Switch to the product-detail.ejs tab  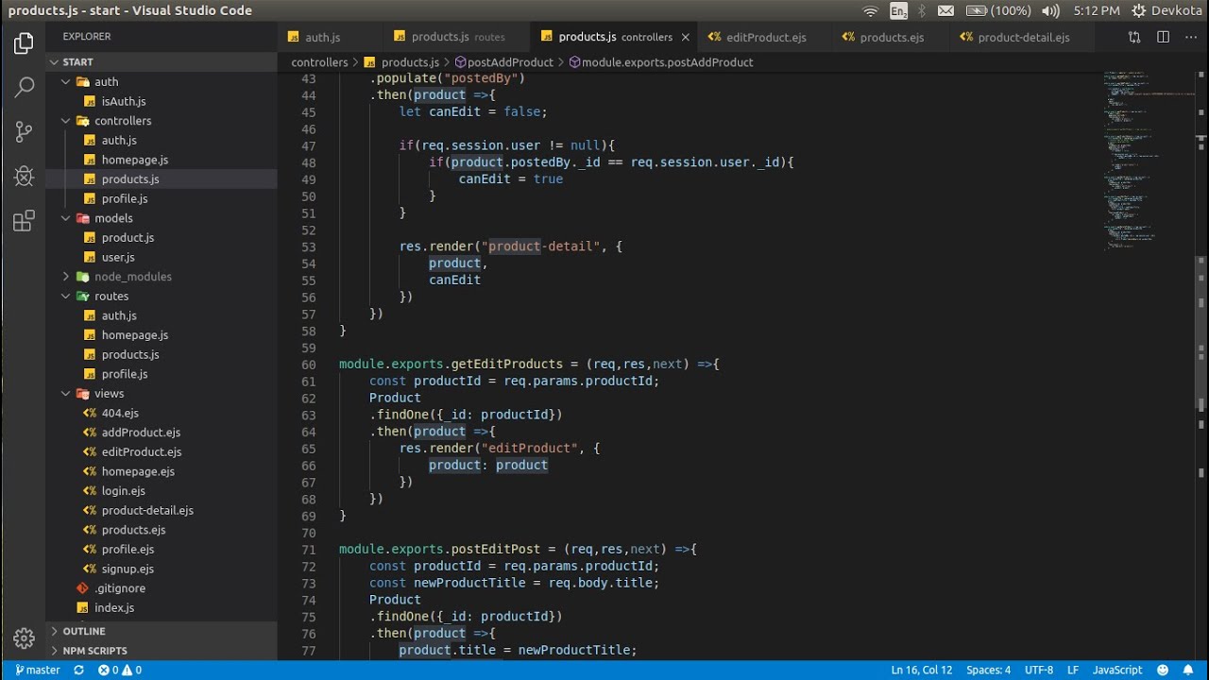[x=1024, y=37]
